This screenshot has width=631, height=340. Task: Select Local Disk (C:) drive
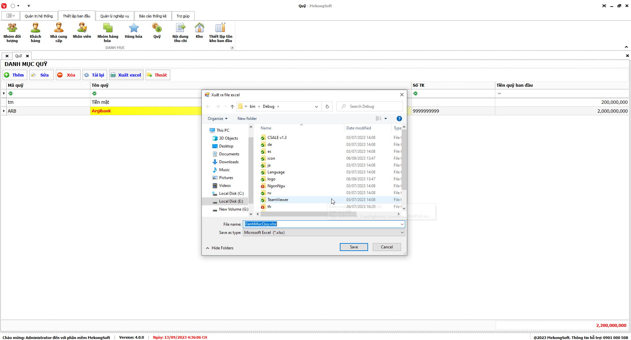click(x=231, y=193)
